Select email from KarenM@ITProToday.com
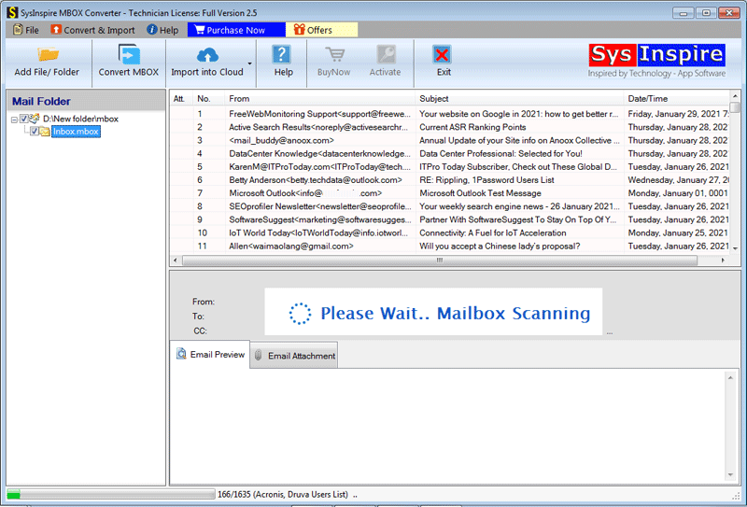The height and width of the screenshot is (507, 747). (449, 167)
